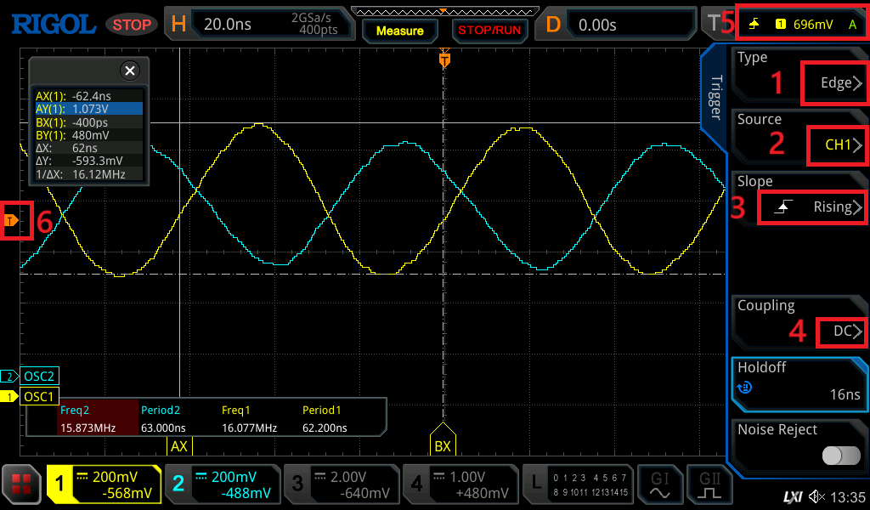The height and width of the screenshot is (510, 870).
Task: Click the Holdoff rotary knob icon
Action: (x=745, y=388)
